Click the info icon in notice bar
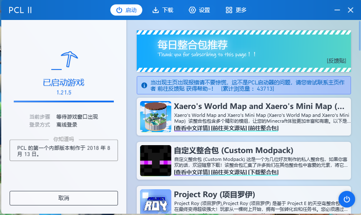 [x=144, y=85]
